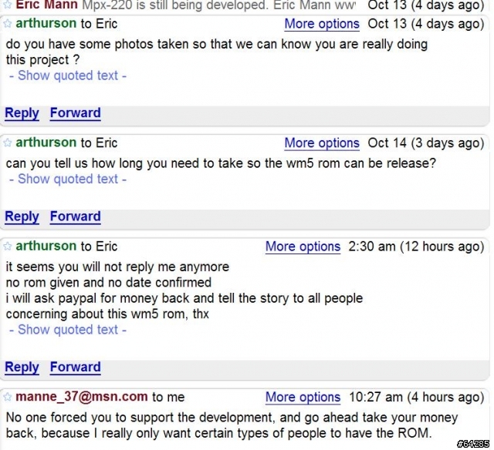Open More options for the photos message

coord(322,24)
